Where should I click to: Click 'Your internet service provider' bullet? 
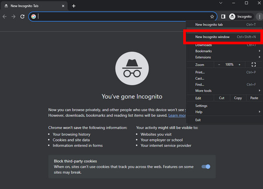coord(166,146)
